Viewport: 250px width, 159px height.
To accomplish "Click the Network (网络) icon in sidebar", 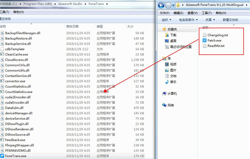I will point(164,105).
